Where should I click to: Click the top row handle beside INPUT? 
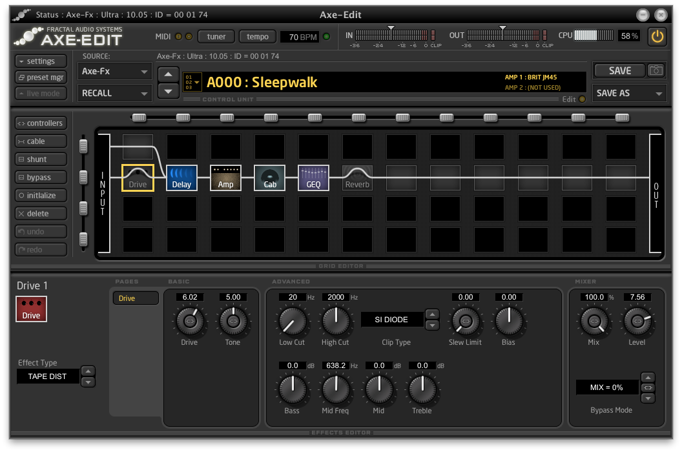83,146
